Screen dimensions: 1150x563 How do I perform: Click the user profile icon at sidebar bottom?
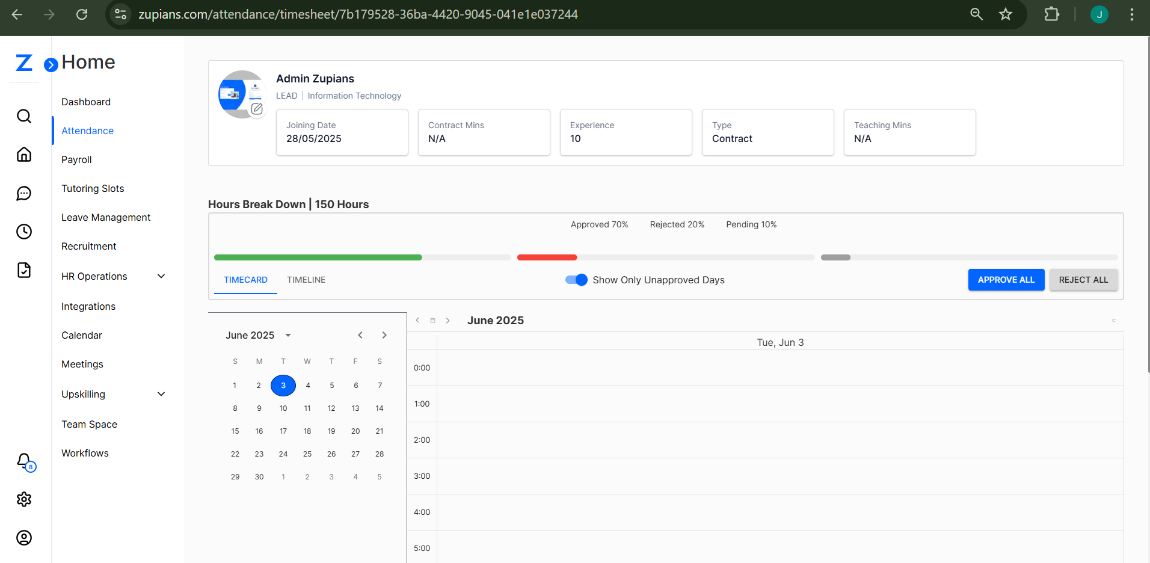pos(23,538)
